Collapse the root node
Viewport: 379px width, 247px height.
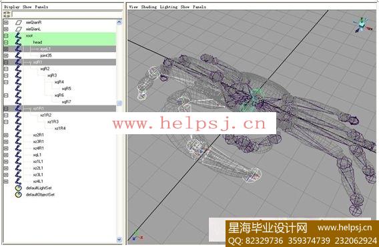[6, 35]
